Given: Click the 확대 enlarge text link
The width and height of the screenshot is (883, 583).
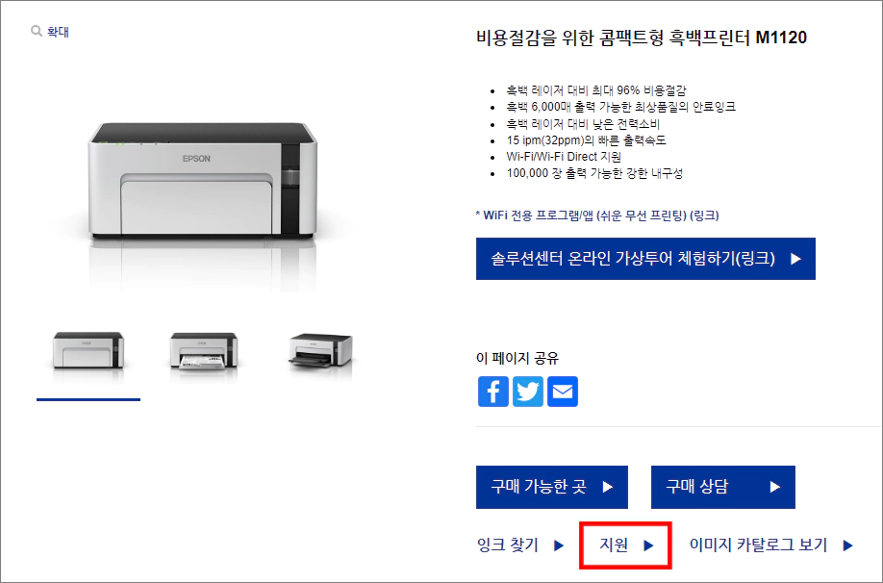Looking at the screenshot, I should (58, 32).
